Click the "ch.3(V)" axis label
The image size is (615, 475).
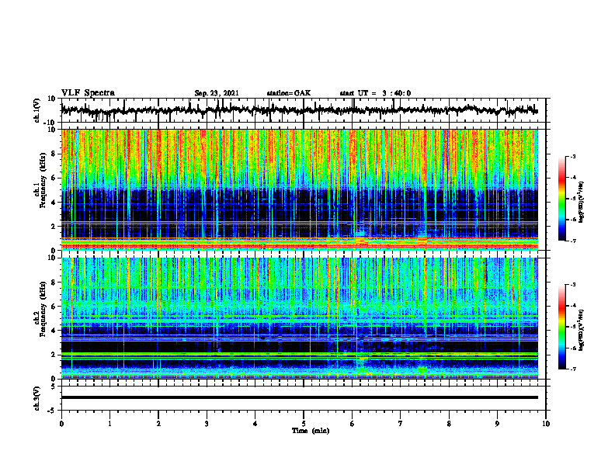pos(37,398)
